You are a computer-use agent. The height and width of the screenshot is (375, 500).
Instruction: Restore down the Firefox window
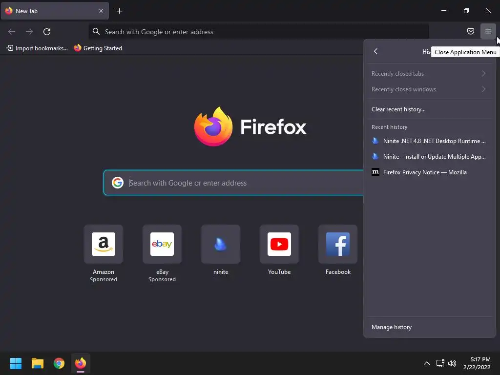[466, 11]
